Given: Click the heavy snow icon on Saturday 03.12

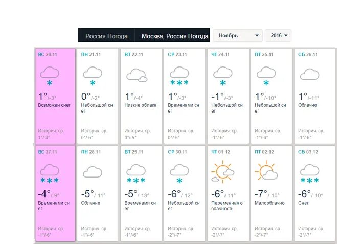Looking at the screenshot, I should point(309,173).
